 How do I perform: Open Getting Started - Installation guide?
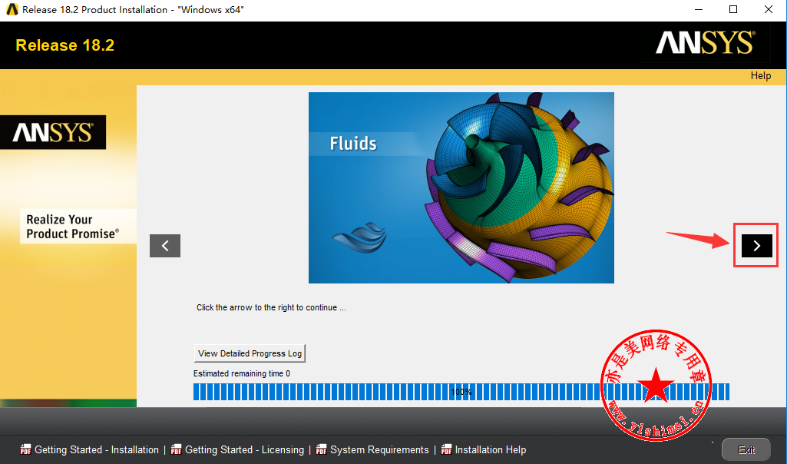[97, 450]
